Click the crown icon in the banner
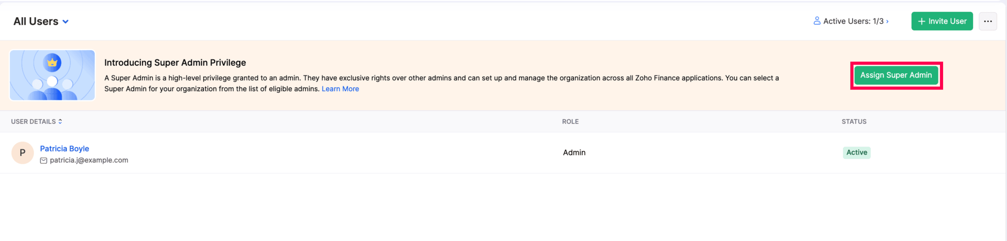 (52, 63)
